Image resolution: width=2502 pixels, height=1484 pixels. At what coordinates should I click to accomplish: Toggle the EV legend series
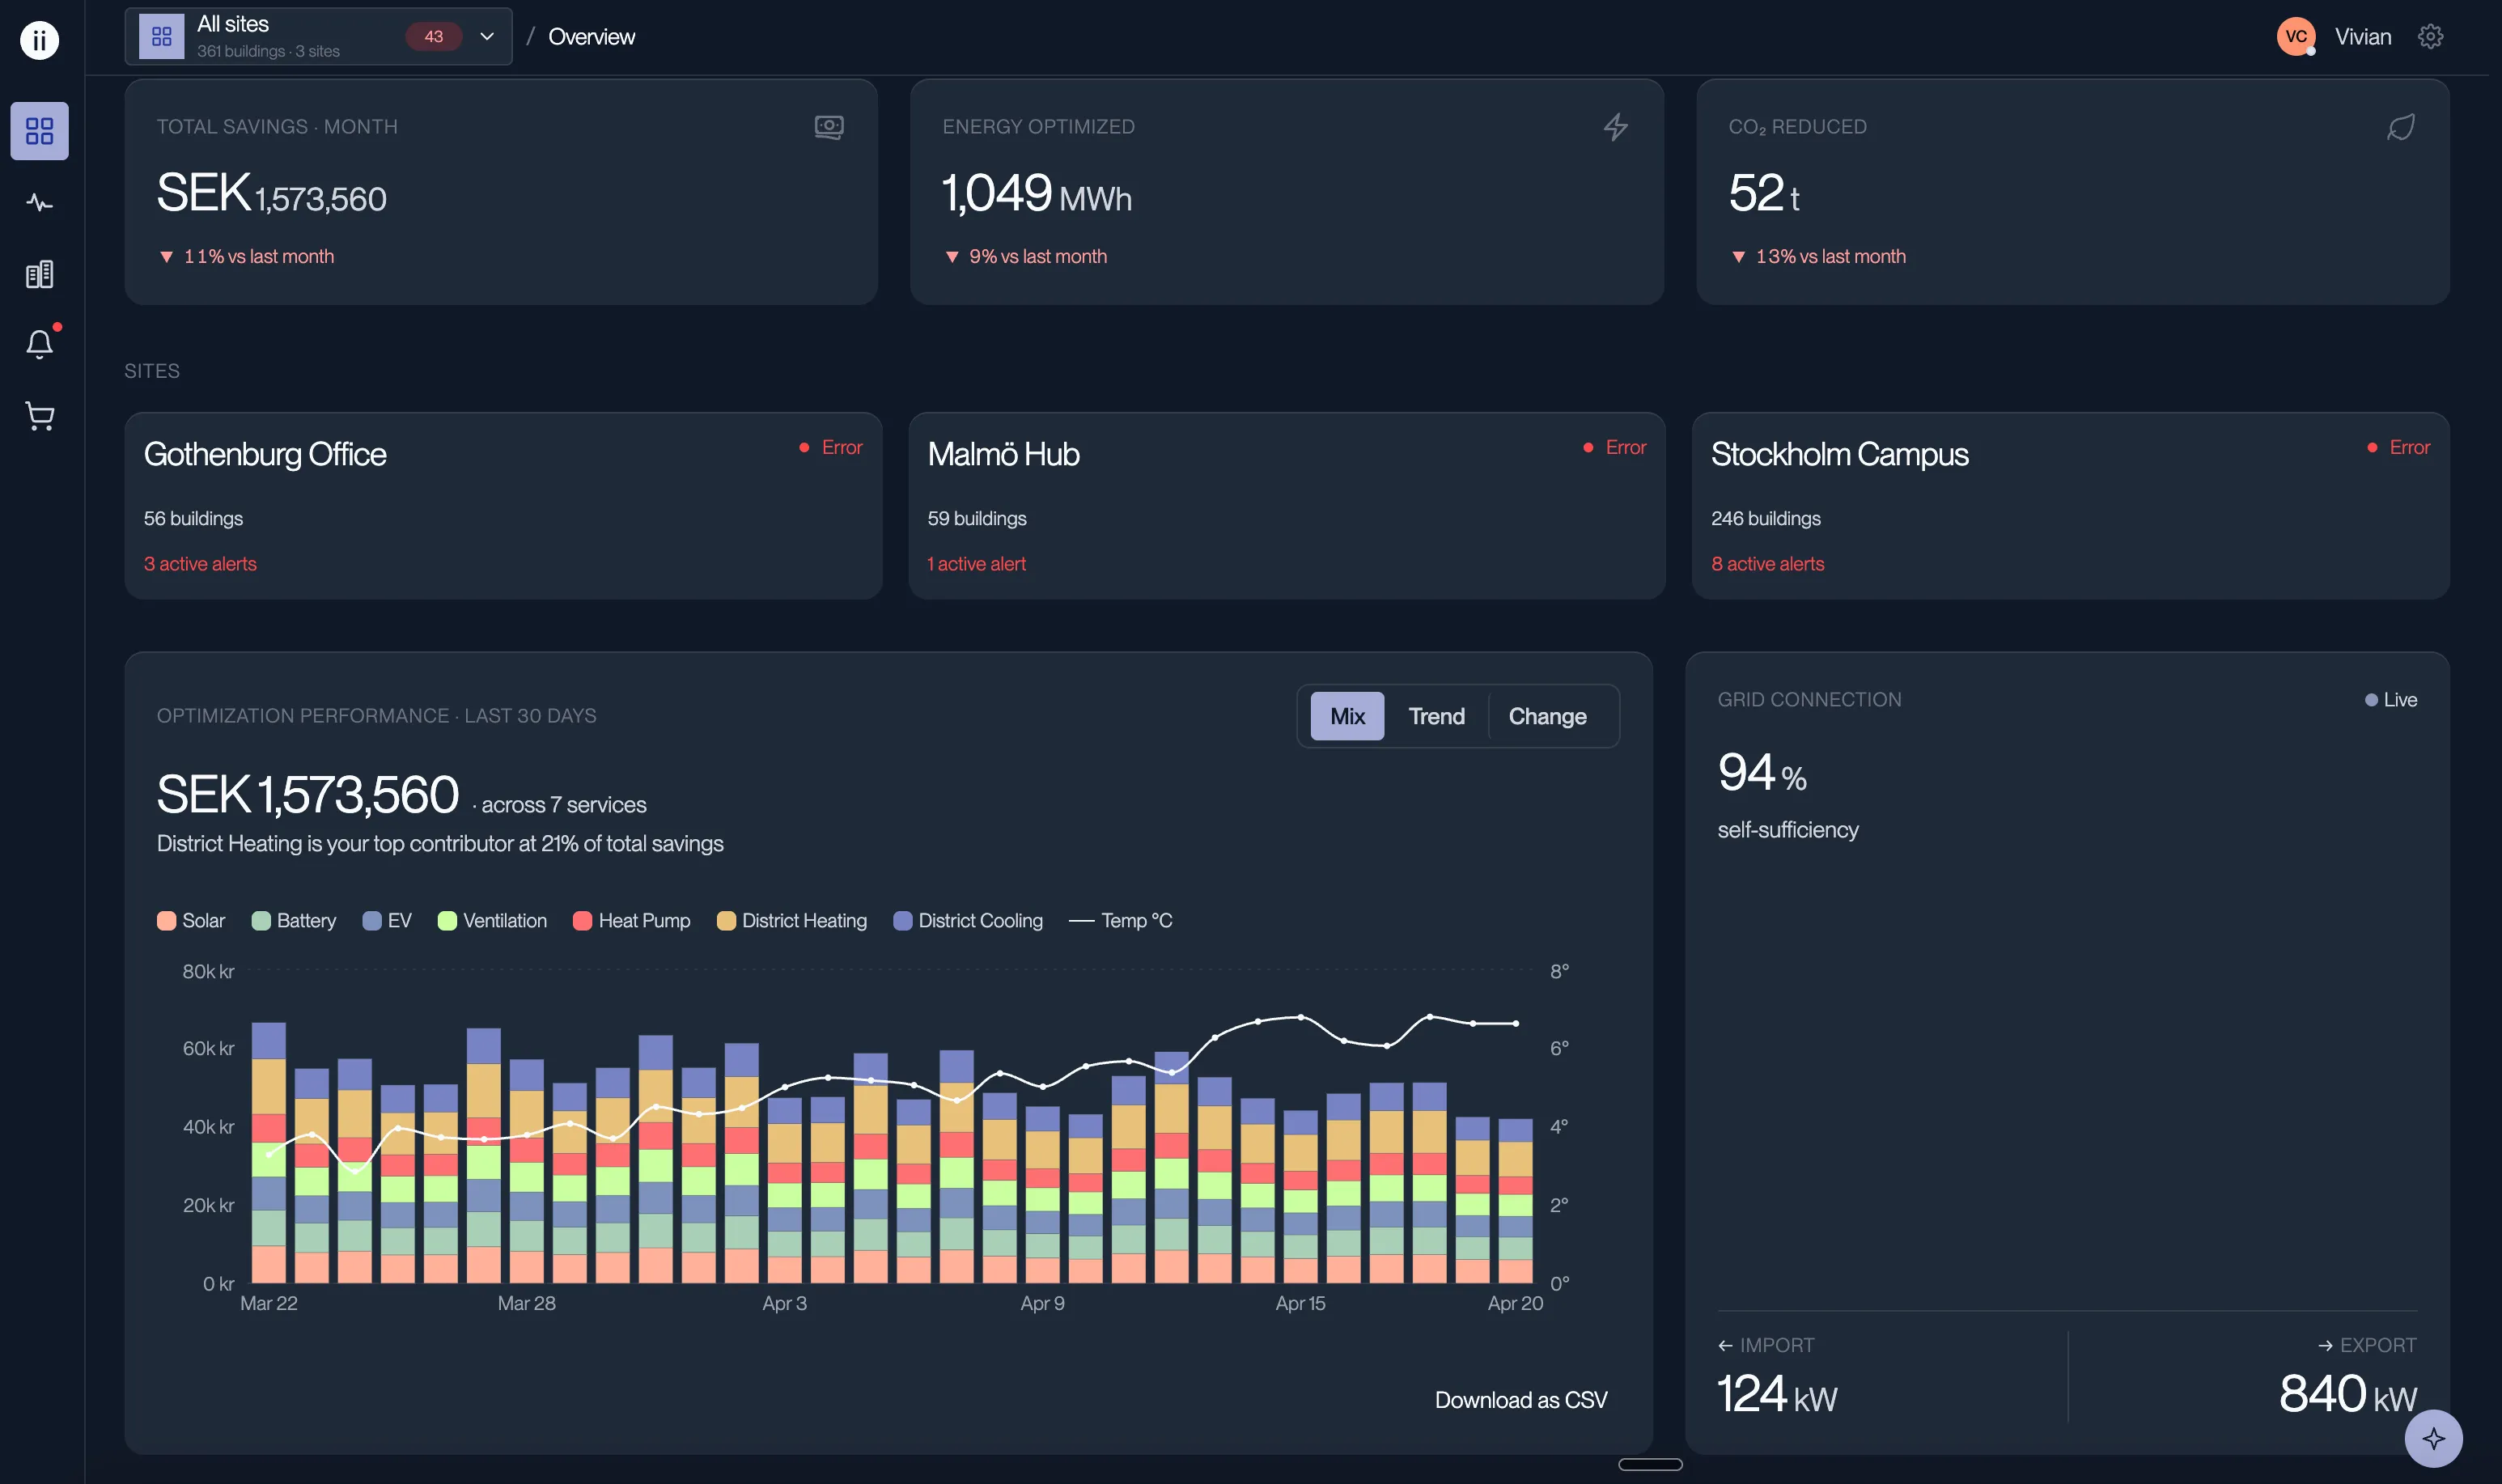click(x=387, y=921)
